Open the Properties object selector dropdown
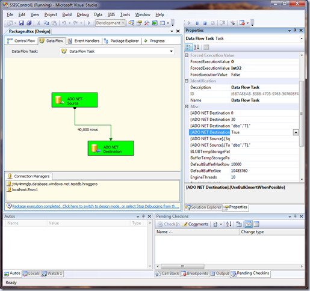310x291 pixels. pyautogui.click(x=302, y=38)
